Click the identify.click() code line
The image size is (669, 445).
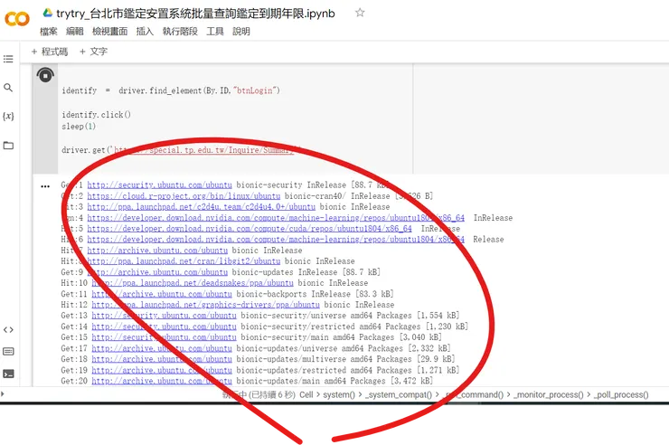[97, 115]
